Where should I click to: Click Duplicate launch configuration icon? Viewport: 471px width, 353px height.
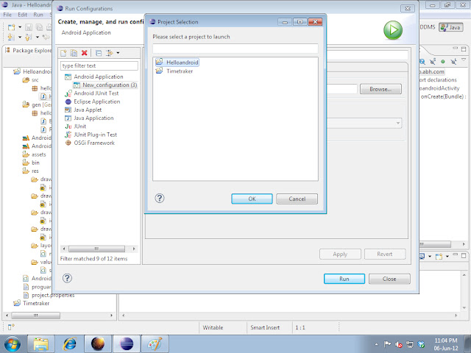[74, 53]
